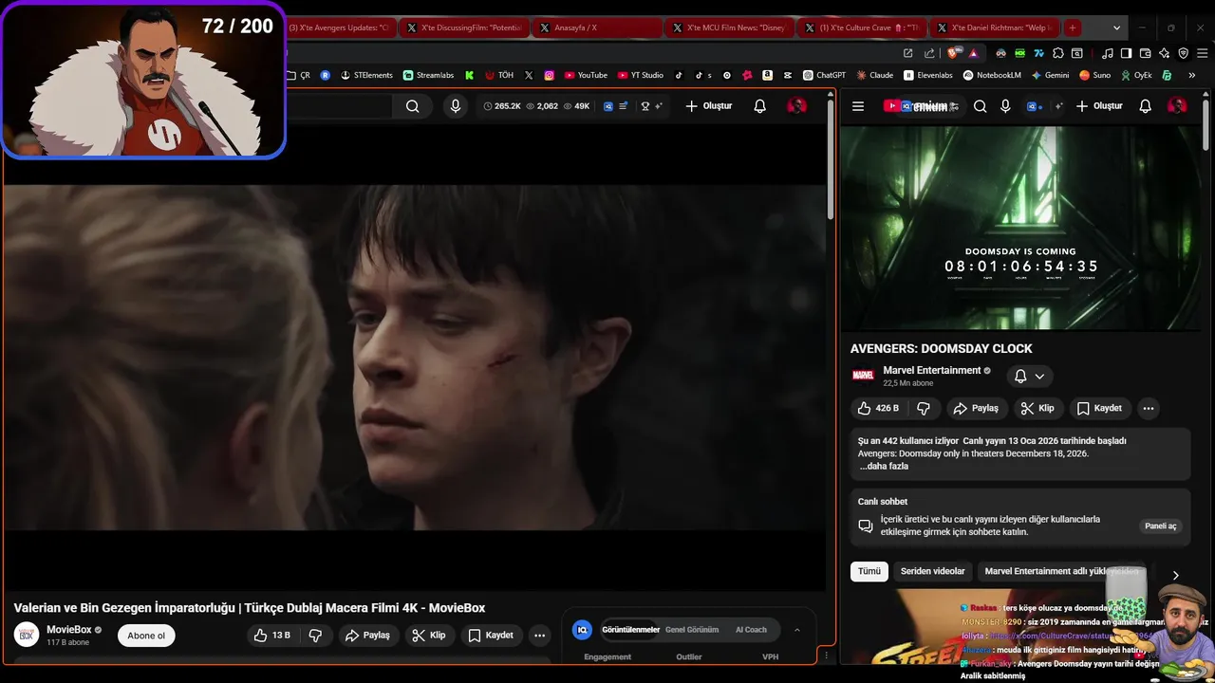Image resolution: width=1215 pixels, height=683 pixels.
Task: Click Oluştur button in right YouTube window
Action: click(x=1099, y=106)
